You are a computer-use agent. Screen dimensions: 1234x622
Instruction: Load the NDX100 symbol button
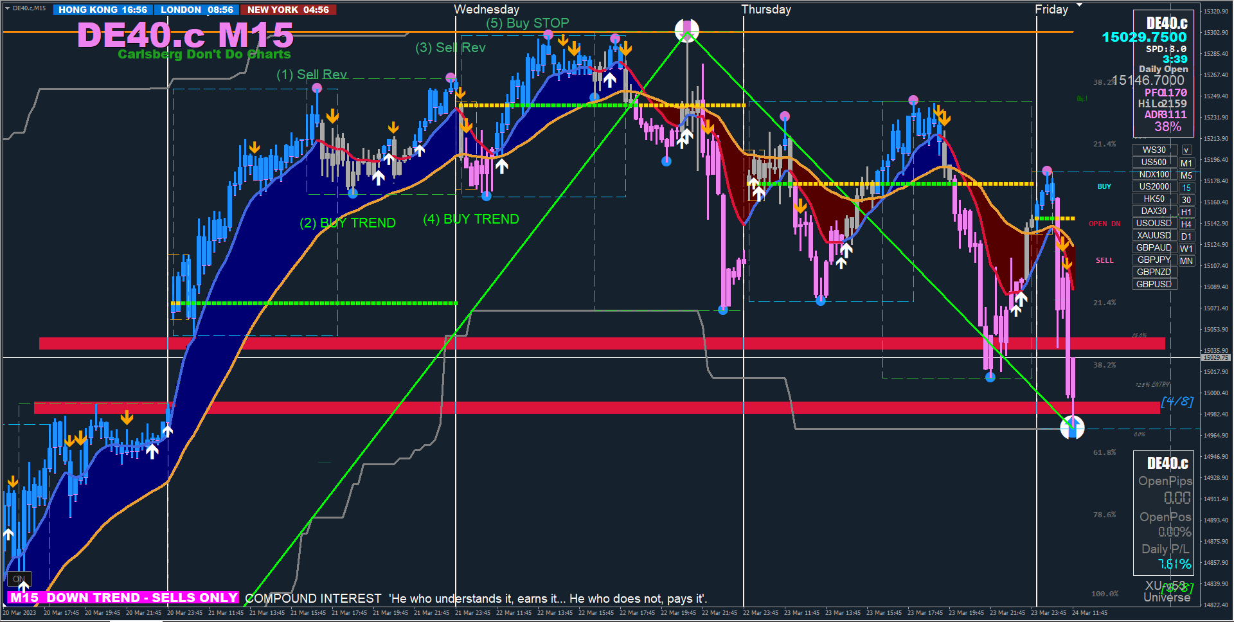pos(1154,174)
